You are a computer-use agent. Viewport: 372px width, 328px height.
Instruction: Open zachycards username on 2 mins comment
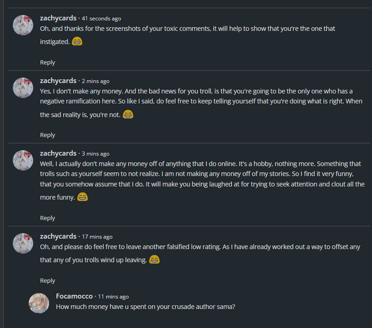[58, 81]
